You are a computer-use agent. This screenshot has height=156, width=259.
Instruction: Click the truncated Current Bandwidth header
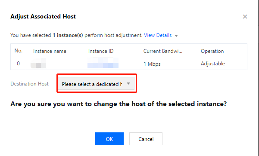163,51
